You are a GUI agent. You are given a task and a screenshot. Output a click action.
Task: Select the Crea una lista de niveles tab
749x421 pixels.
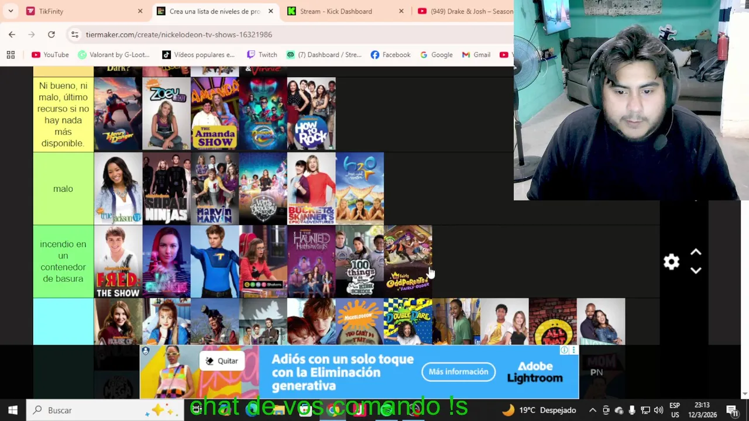(215, 11)
